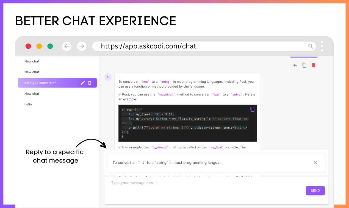The width and height of the screenshot is (349, 208).
Task: Dismiss the quoted reply preview
Action: [315, 163]
